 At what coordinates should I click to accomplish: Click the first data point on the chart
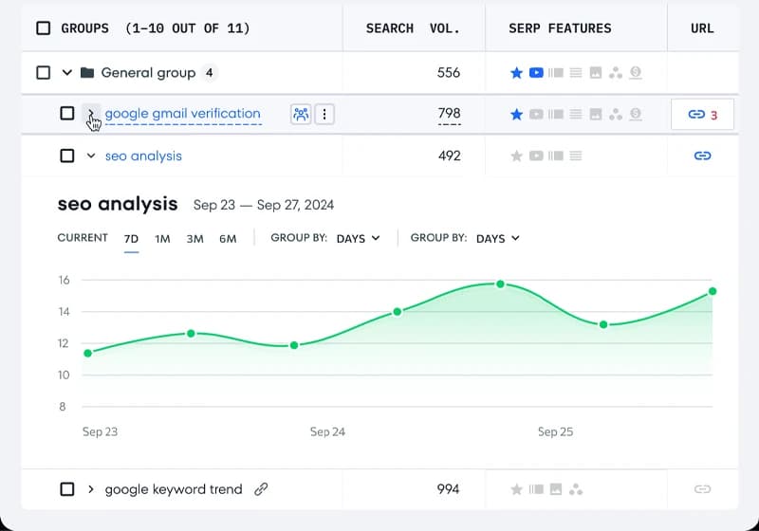pos(87,353)
